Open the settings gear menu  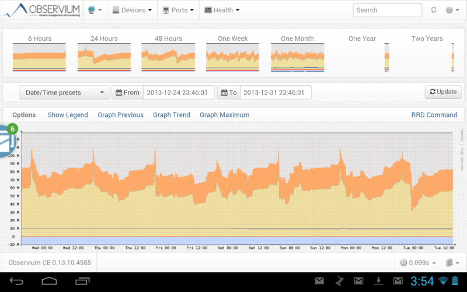[452, 10]
